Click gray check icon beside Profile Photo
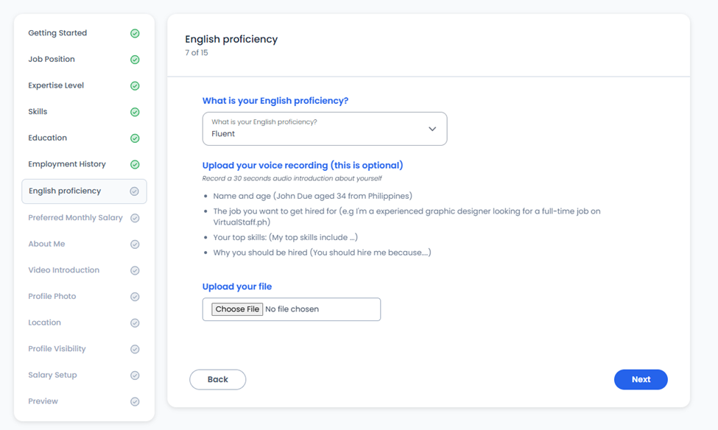 135,297
